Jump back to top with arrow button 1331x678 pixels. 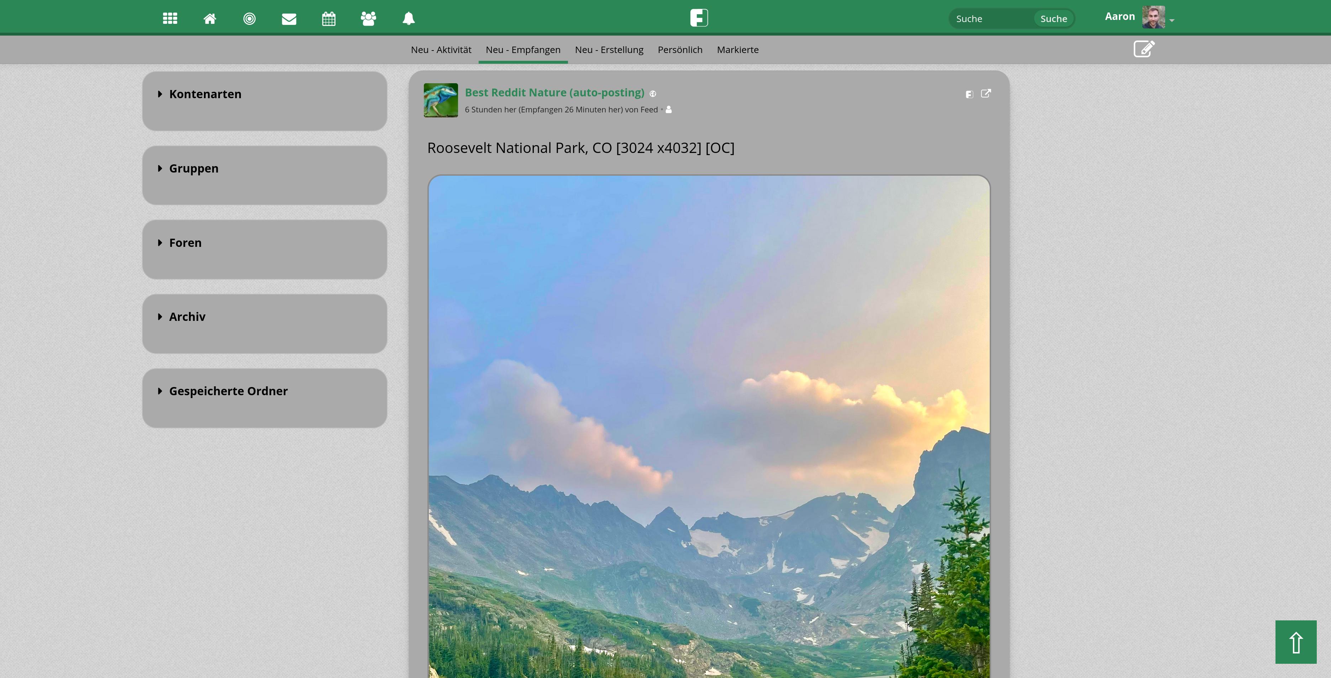click(x=1296, y=641)
